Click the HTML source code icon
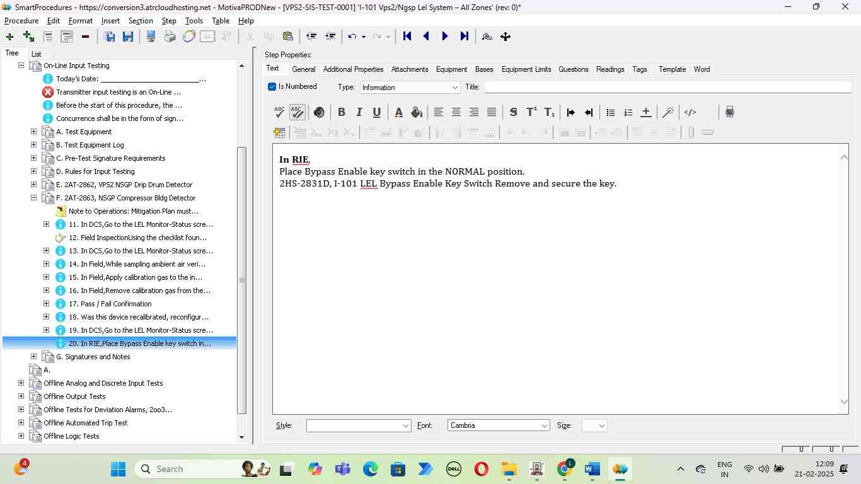Screen dimensions: 861x484 (x=690, y=112)
